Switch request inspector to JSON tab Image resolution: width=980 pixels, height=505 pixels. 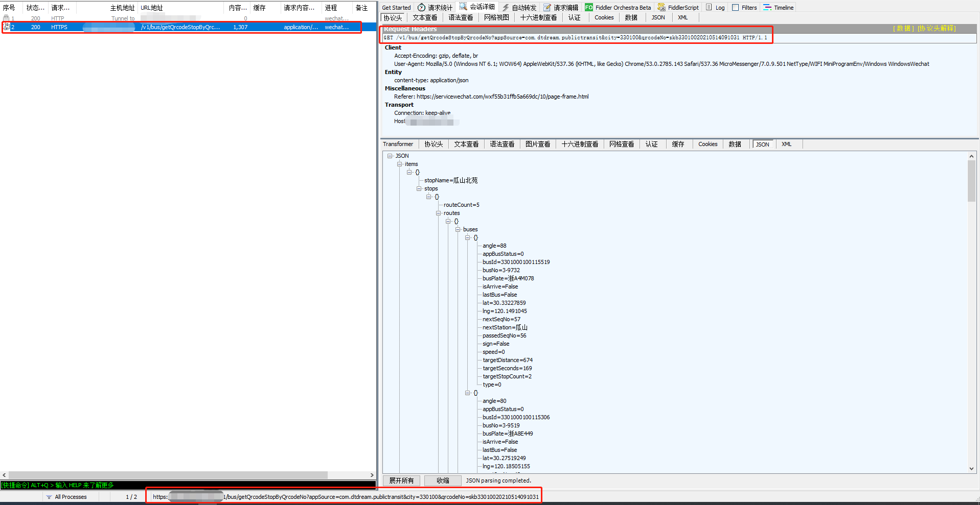coord(658,17)
